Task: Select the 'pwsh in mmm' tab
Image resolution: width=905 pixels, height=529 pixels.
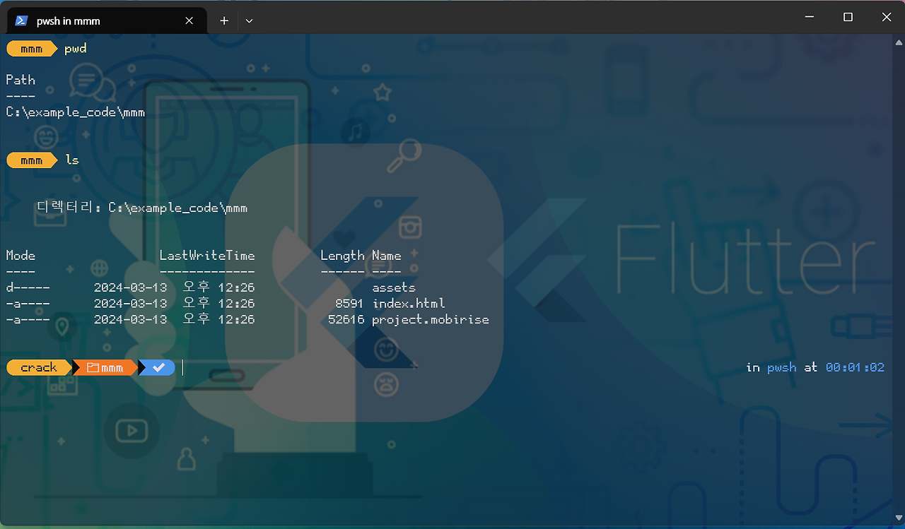Action: point(106,20)
